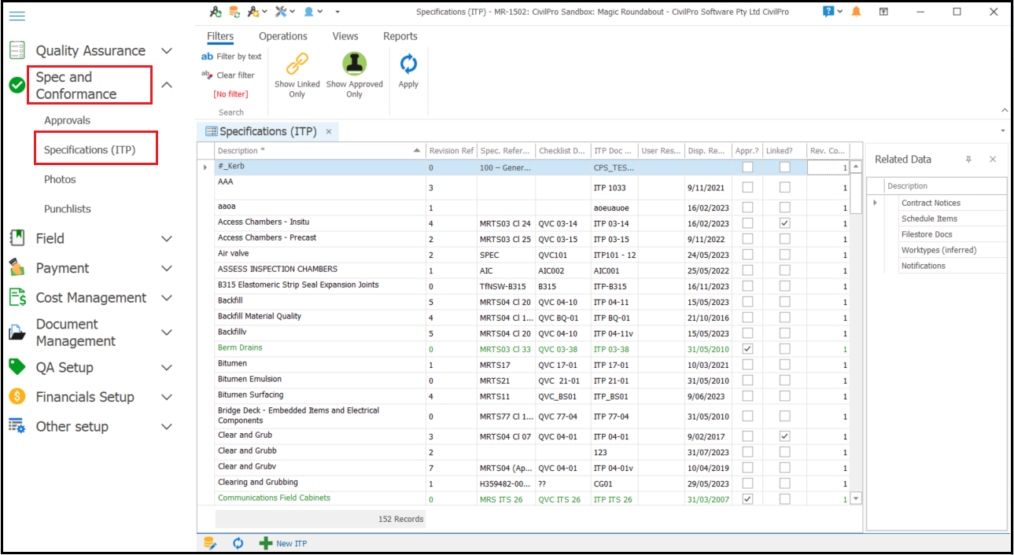Image resolution: width=1014 pixels, height=555 pixels.
Task: Click the Quality Assurance checklist icon
Action: click(17, 51)
